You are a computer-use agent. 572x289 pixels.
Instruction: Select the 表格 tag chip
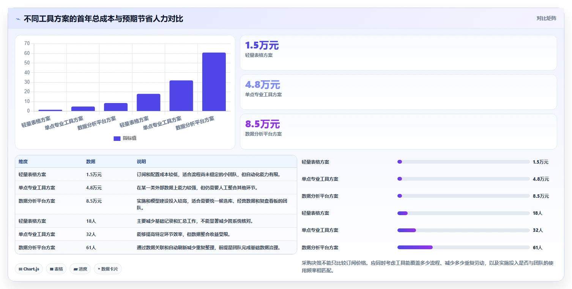[x=56, y=269]
